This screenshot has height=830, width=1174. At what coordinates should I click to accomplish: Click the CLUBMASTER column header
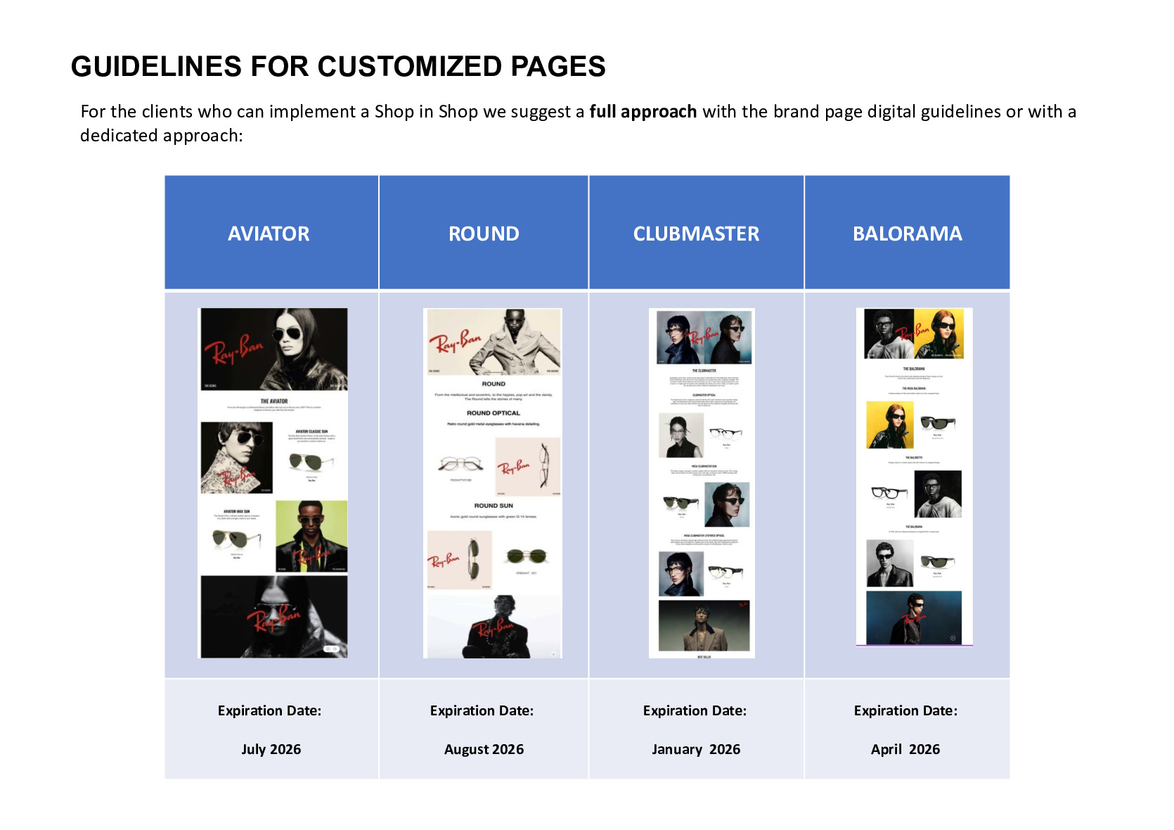696,234
